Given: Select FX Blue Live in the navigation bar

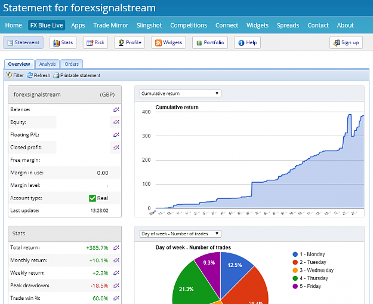Looking at the screenshot, I should (x=47, y=25).
